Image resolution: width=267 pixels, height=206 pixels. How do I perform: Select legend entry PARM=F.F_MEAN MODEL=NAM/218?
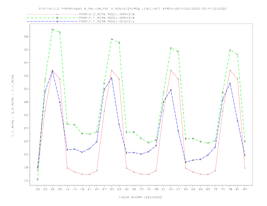[x=107, y=18]
